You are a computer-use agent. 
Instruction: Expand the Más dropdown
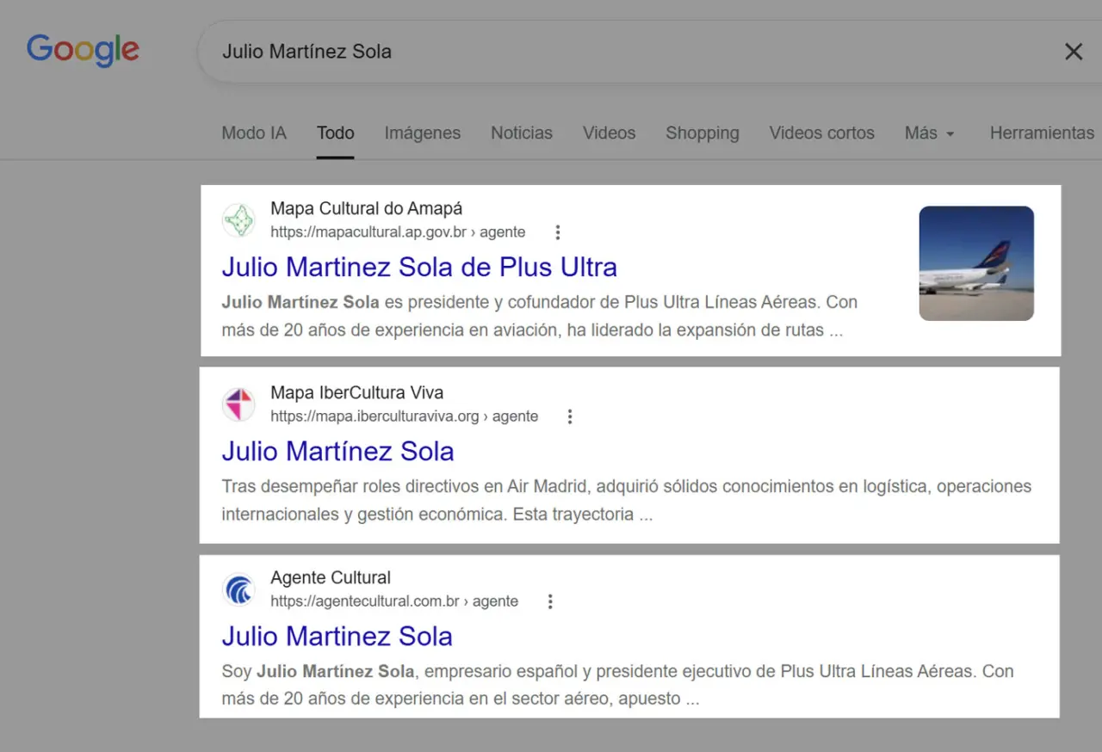929,133
